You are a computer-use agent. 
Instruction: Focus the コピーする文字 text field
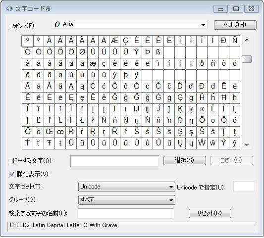point(114,161)
